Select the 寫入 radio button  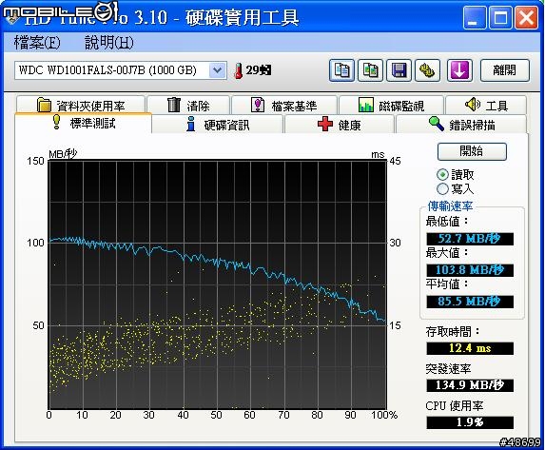(442, 188)
